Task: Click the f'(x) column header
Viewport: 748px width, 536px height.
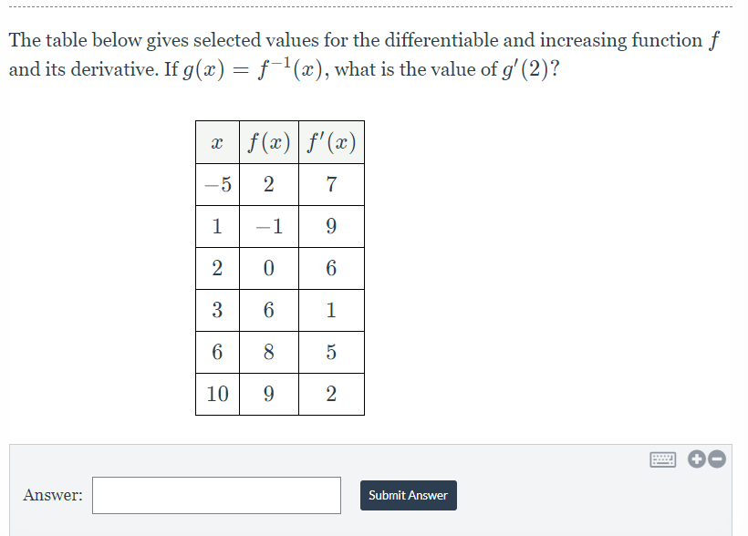Action: click(x=330, y=142)
